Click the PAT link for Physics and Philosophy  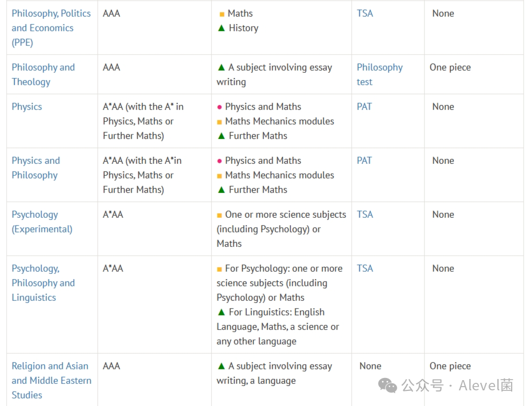[x=364, y=161]
